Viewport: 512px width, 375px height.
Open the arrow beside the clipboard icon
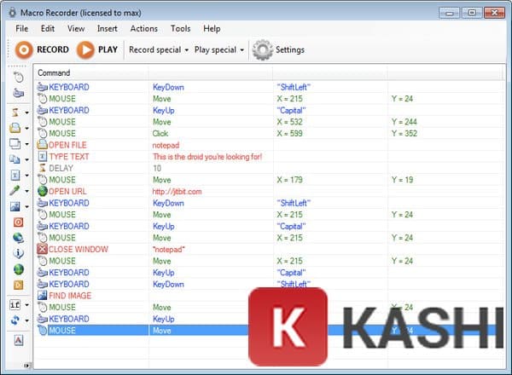tap(26, 159)
